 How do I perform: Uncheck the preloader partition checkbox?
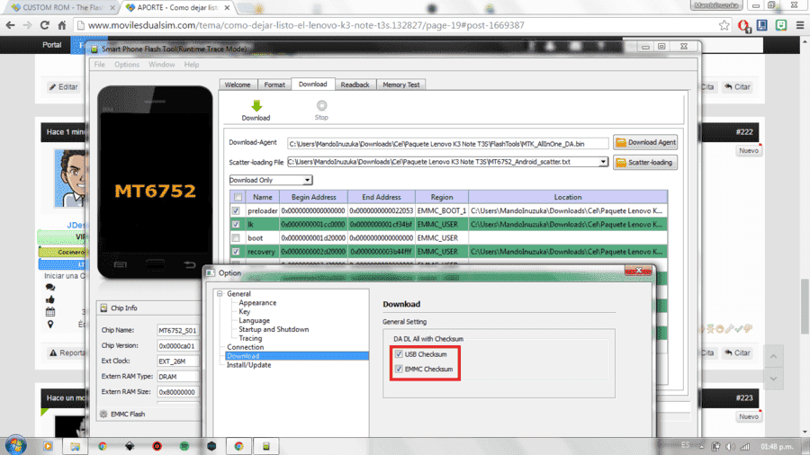[236, 211]
